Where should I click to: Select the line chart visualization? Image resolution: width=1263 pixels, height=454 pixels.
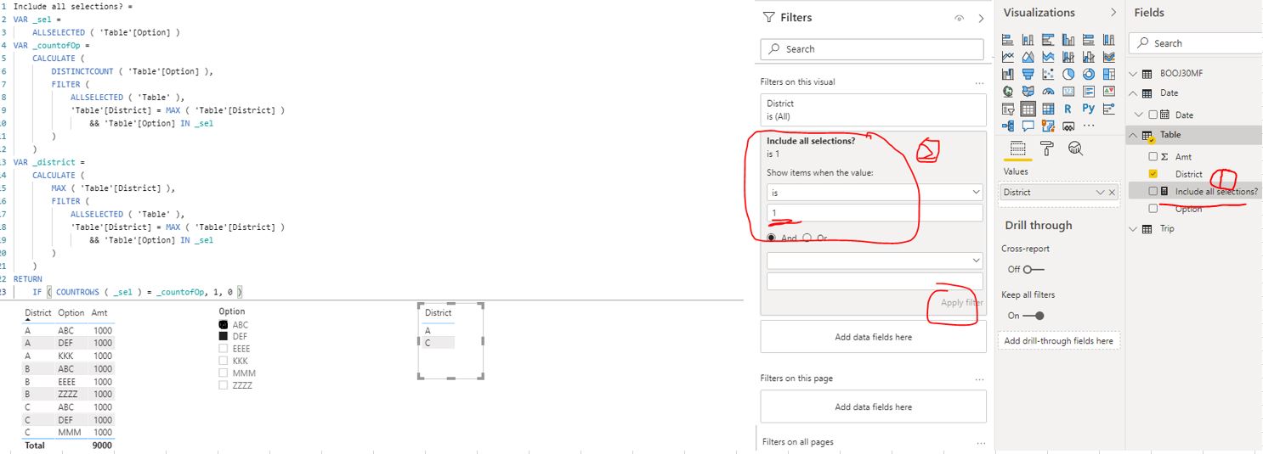(x=1008, y=57)
